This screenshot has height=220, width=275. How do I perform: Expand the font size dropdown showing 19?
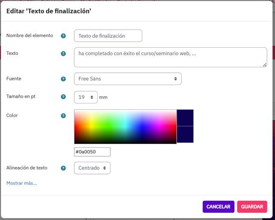(85, 97)
